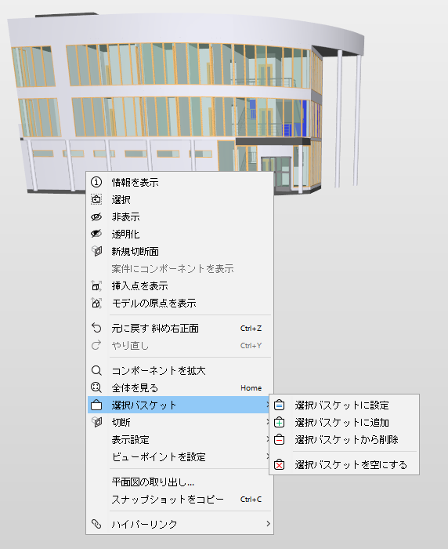Select モデルの原点を表示 menu entry
The height and width of the screenshot is (549, 448).
coord(179,303)
